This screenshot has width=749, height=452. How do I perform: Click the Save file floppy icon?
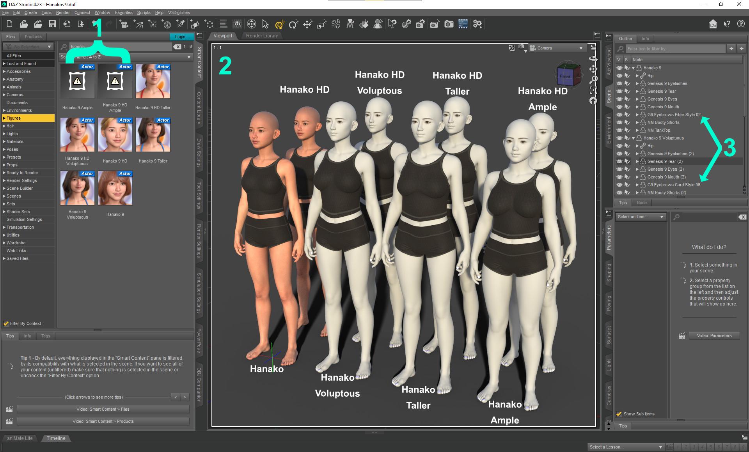pos(52,24)
